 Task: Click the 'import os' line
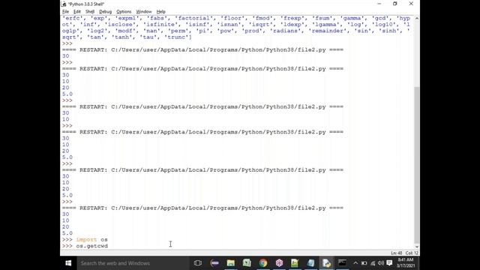(91, 240)
